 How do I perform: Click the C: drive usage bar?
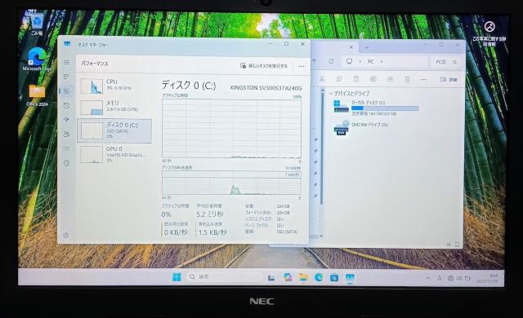pyautogui.click(x=385, y=108)
